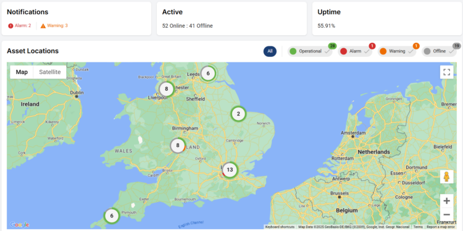The height and width of the screenshot is (231, 463).
Task: Open the cluster marker showing 2
Action: click(238, 114)
